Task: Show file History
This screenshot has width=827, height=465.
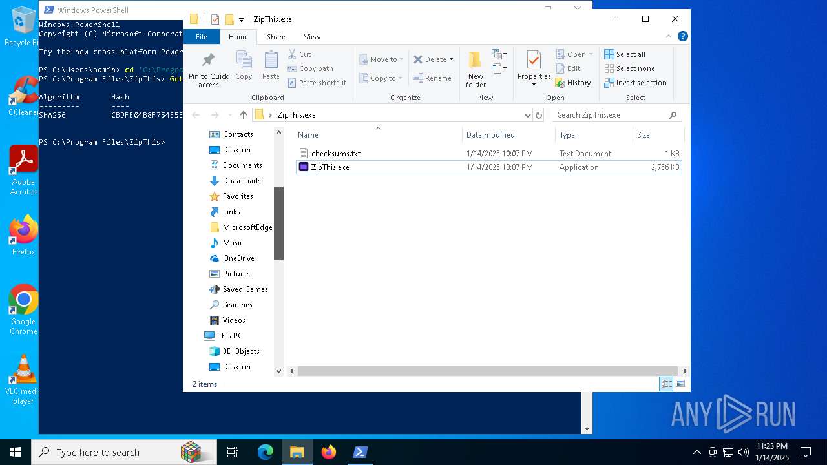Action: (x=573, y=83)
